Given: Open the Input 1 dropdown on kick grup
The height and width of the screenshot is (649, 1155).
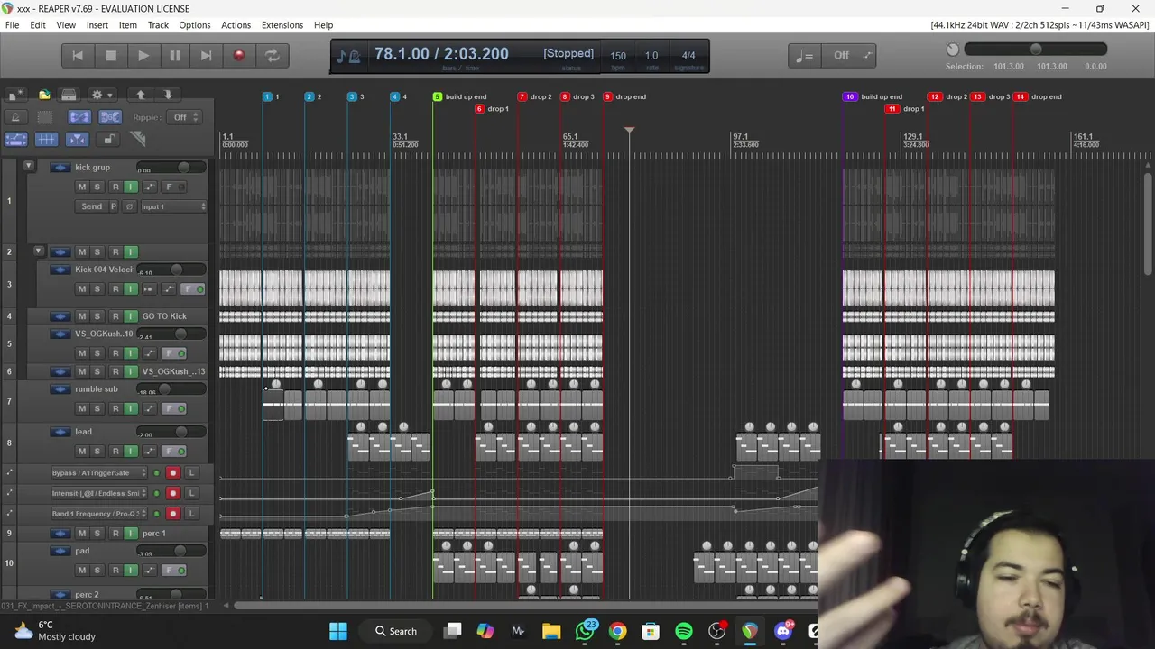Looking at the screenshot, I should [x=173, y=206].
